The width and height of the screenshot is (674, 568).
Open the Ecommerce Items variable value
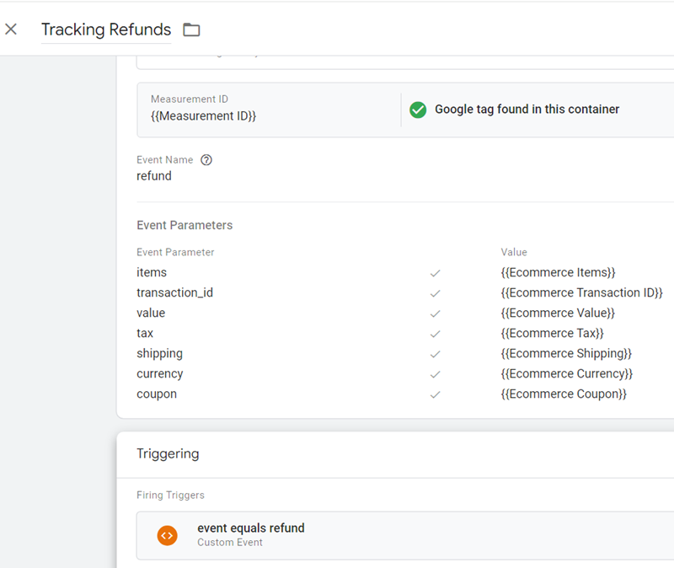pos(559,272)
